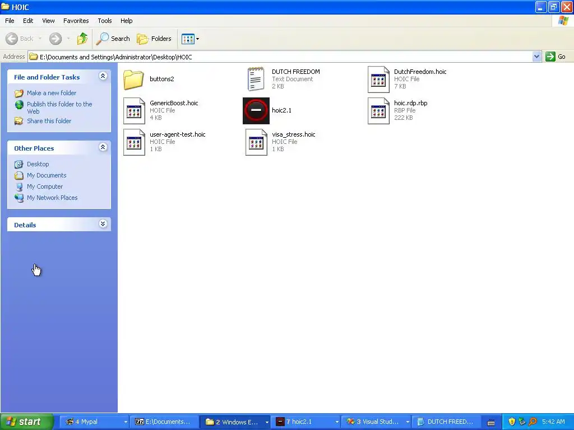Open the Edit menu
This screenshot has height=430, width=574.
[28, 21]
